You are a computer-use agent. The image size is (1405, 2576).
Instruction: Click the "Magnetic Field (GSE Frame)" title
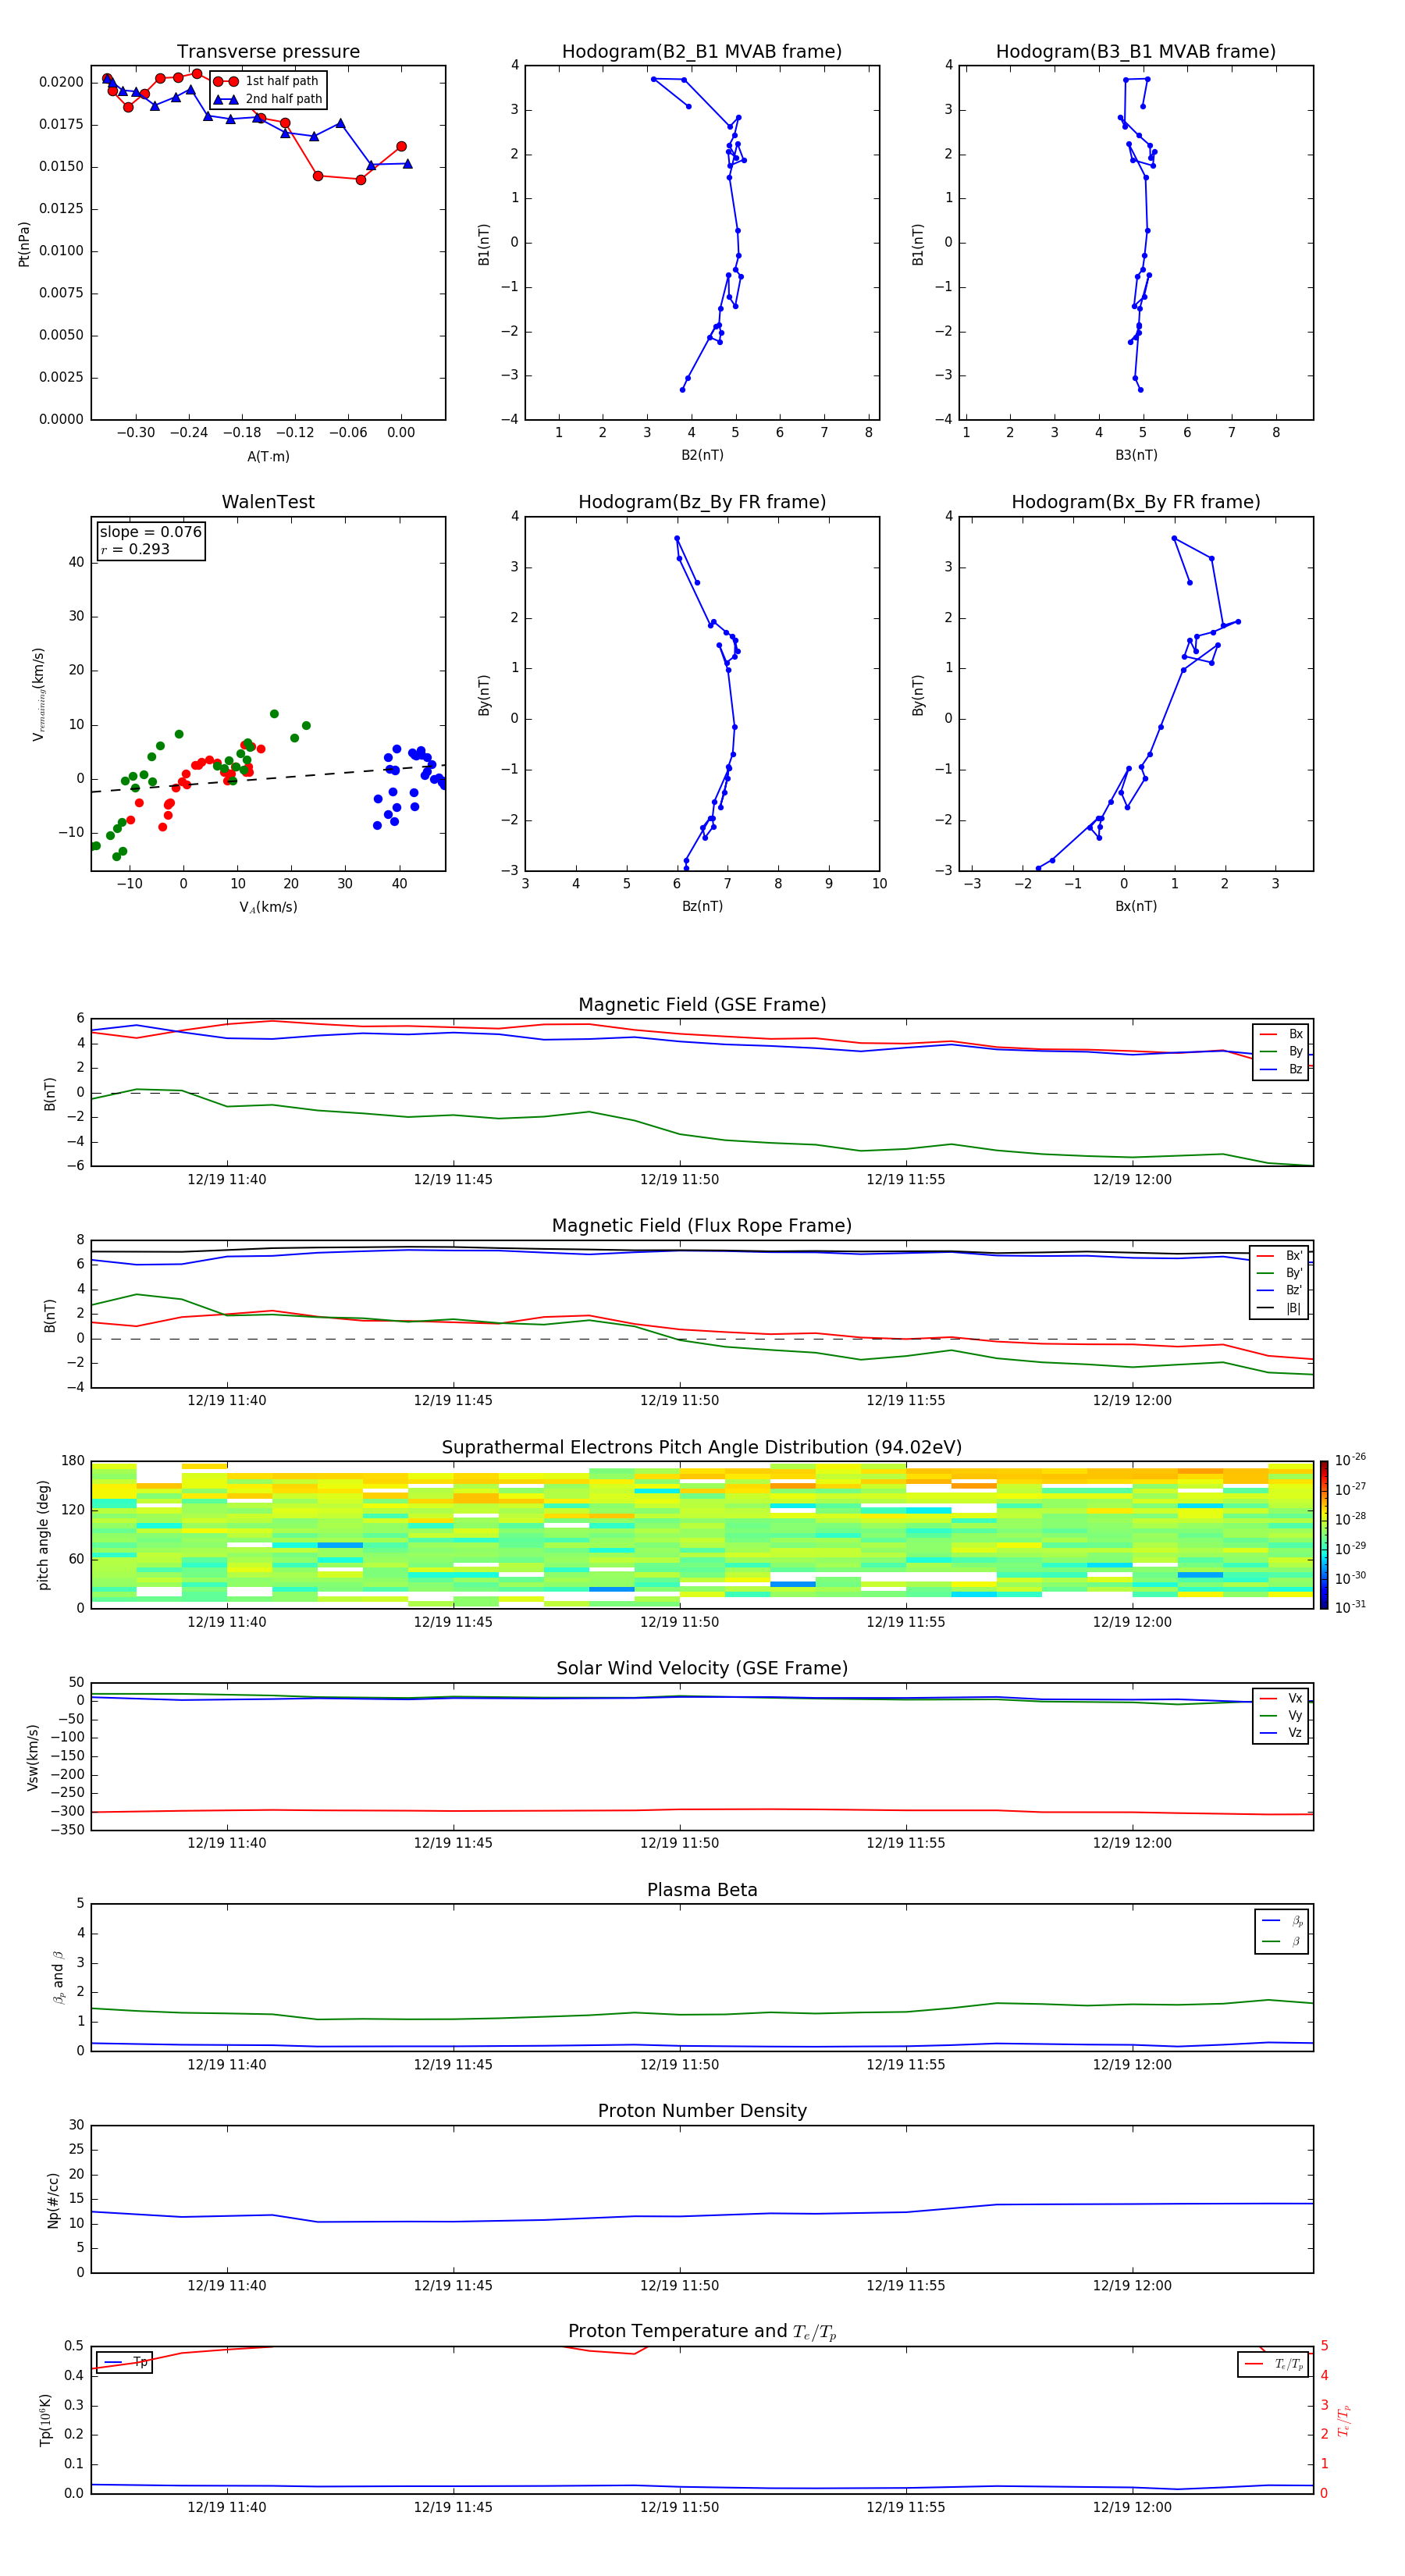click(702, 1005)
